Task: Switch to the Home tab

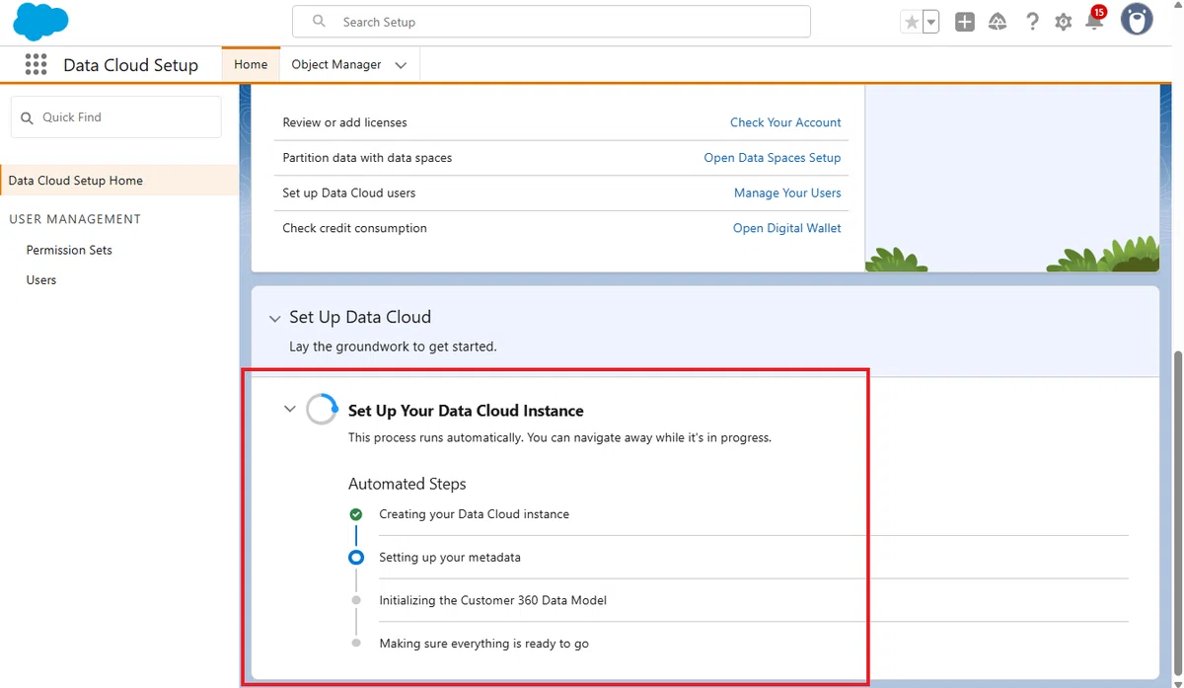Action: 251,64
